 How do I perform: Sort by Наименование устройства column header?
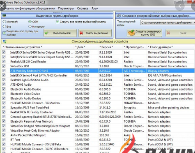(x=38, y=47)
